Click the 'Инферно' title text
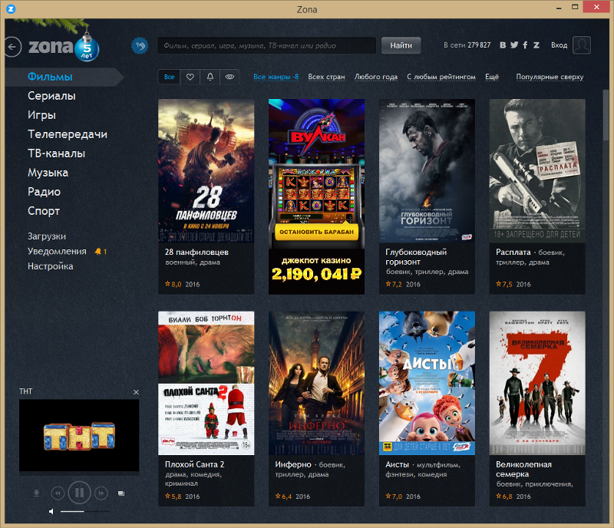 point(293,464)
